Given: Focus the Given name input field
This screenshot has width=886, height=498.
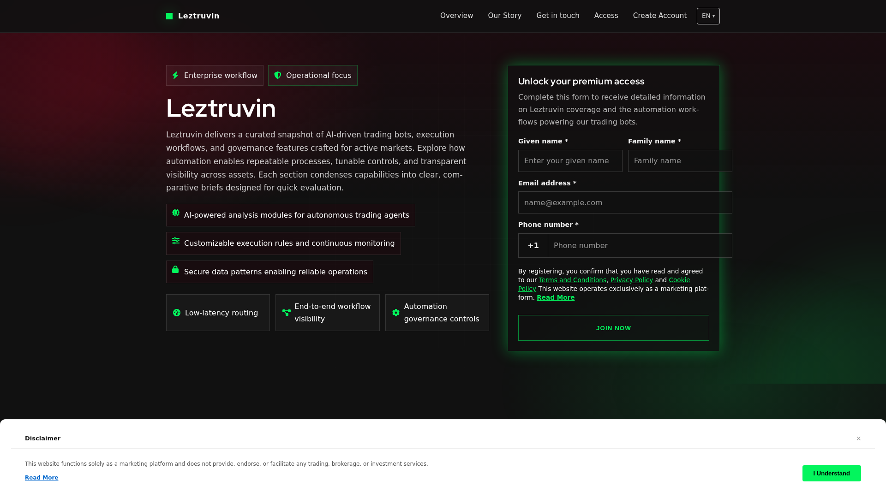Looking at the screenshot, I should click(x=570, y=161).
